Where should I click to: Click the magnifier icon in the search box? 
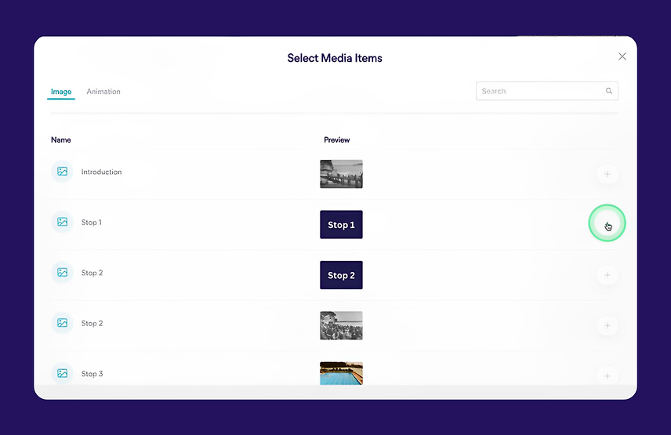point(609,91)
